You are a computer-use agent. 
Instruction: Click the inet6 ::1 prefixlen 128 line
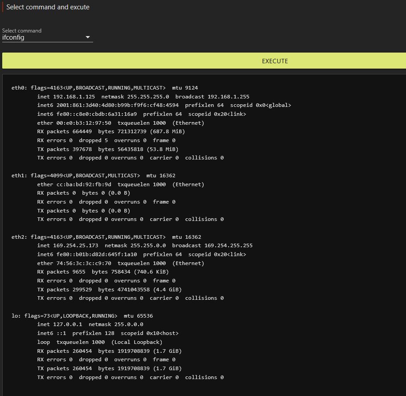coord(108,333)
